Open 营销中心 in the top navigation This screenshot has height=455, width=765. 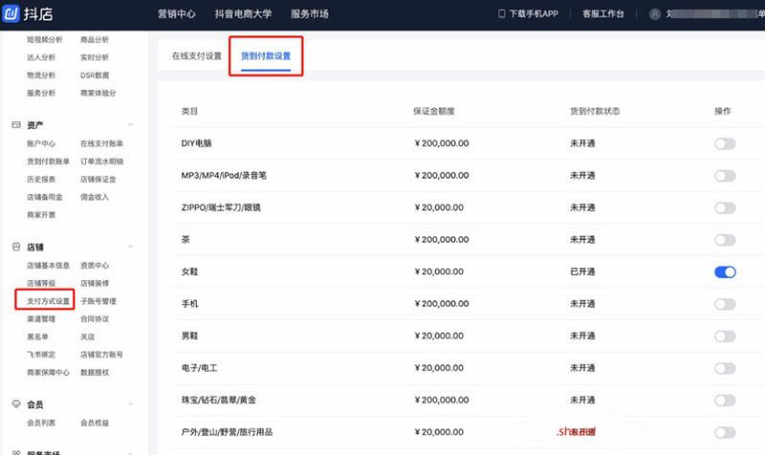pyautogui.click(x=178, y=14)
